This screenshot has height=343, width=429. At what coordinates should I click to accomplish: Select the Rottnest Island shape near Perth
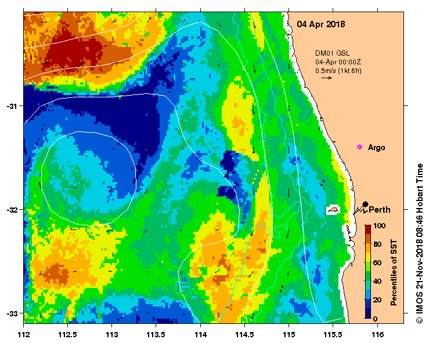click(x=333, y=210)
